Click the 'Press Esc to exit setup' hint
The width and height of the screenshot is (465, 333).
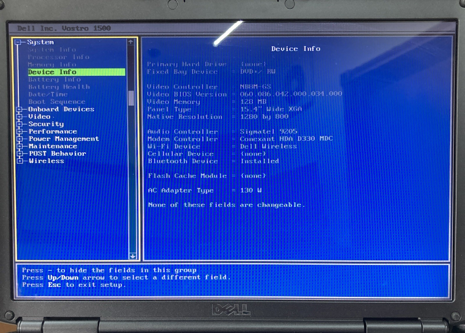pyautogui.click(x=74, y=285)
